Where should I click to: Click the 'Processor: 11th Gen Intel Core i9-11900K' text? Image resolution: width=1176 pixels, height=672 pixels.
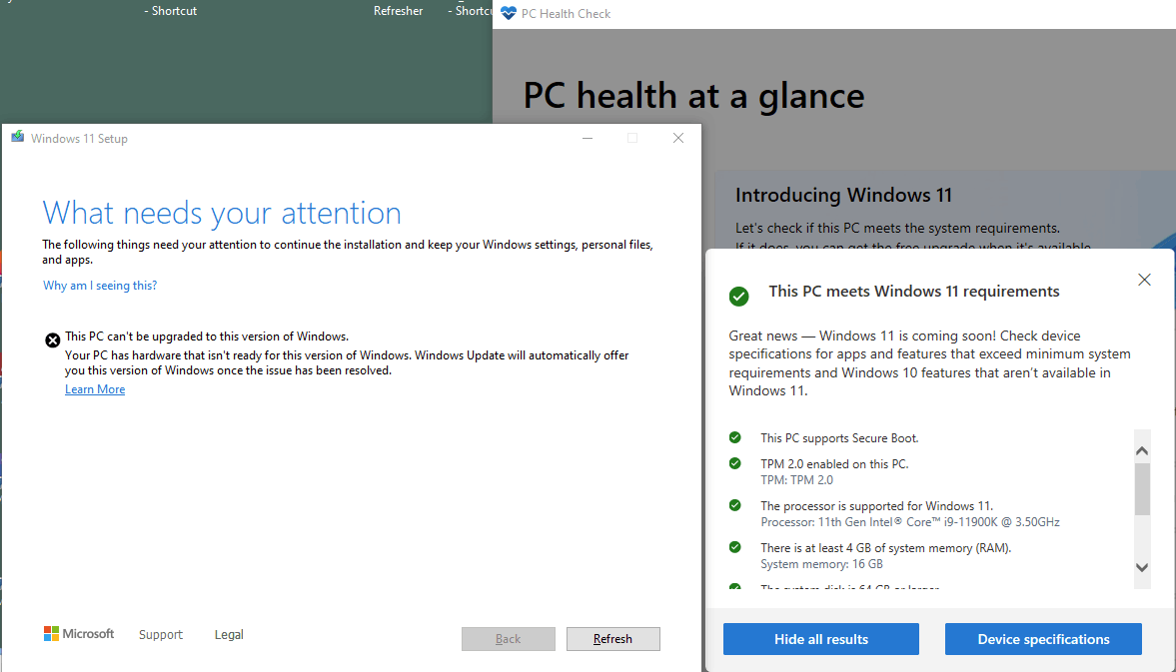[910, 522]
